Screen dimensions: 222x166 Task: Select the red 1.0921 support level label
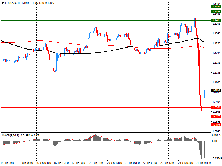click(x=216, y=116)
